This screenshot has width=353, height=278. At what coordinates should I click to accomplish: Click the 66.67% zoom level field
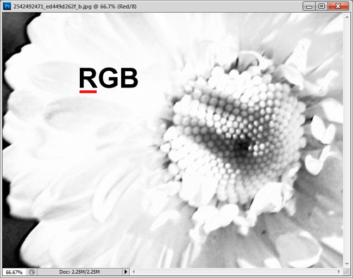pyautogui.click(x=14, y=272)
